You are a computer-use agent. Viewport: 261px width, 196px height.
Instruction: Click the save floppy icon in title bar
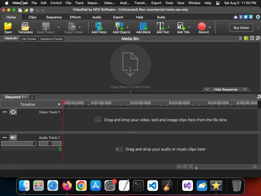(31, 10)
